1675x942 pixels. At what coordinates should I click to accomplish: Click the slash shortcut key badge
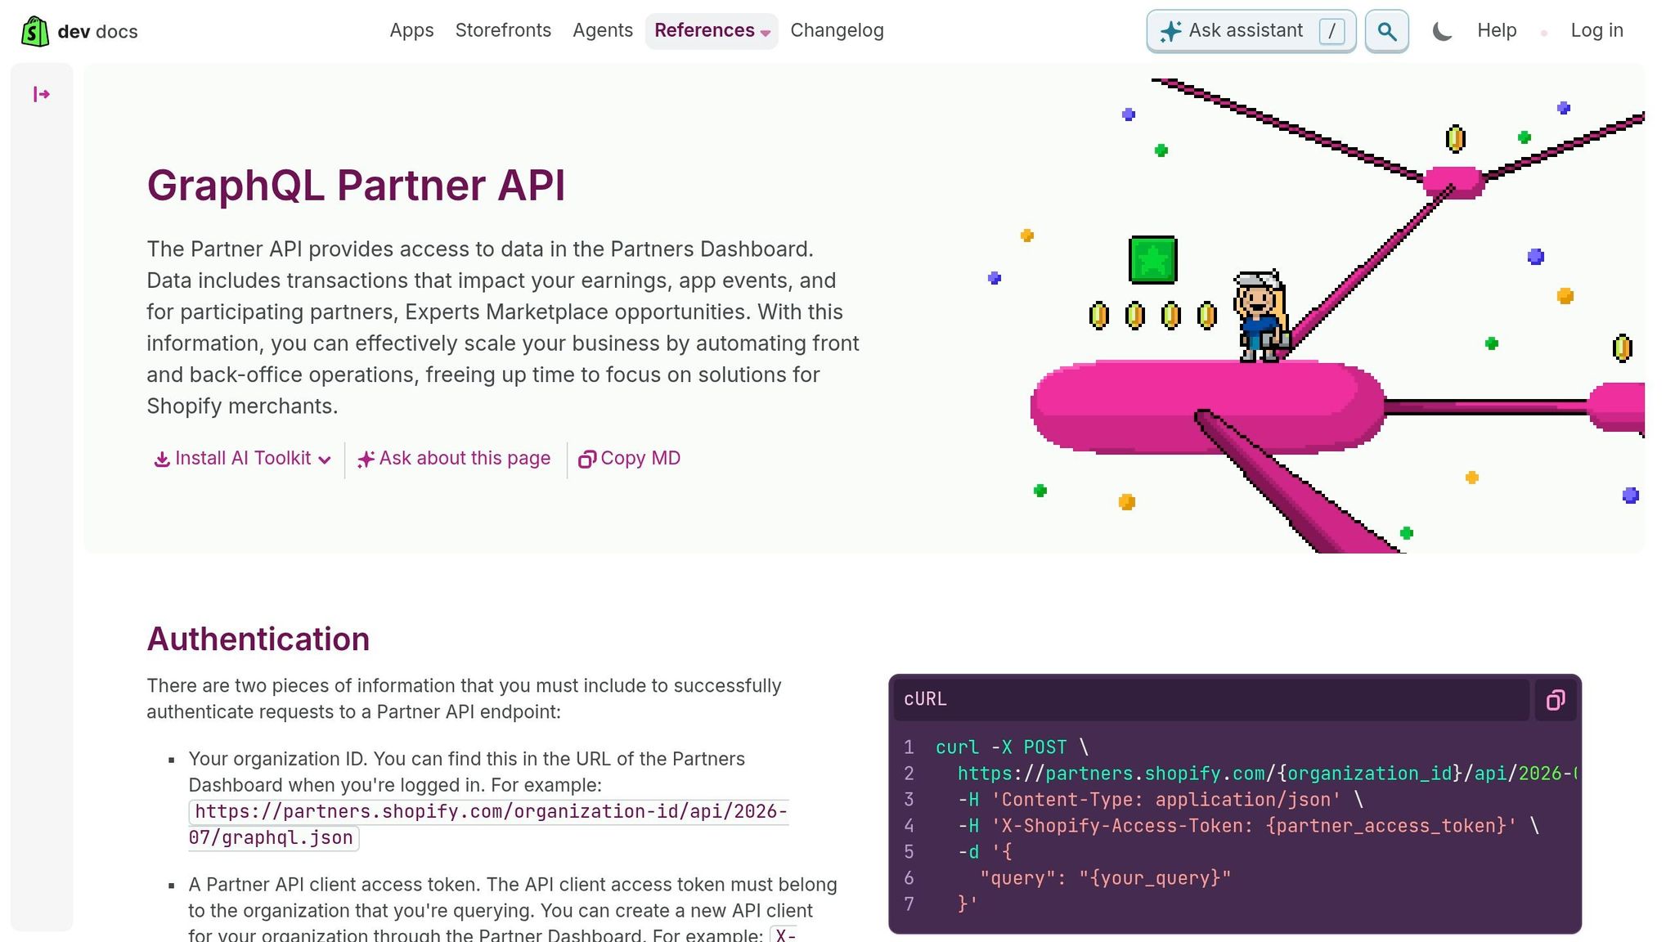click(x=1331, y=31)
